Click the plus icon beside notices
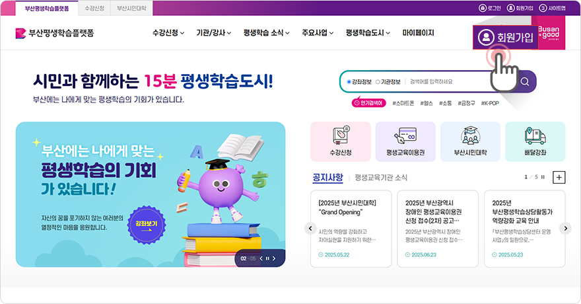Image resolution: width=581 pixels, height=304 pixels. (x=559, y=178)
